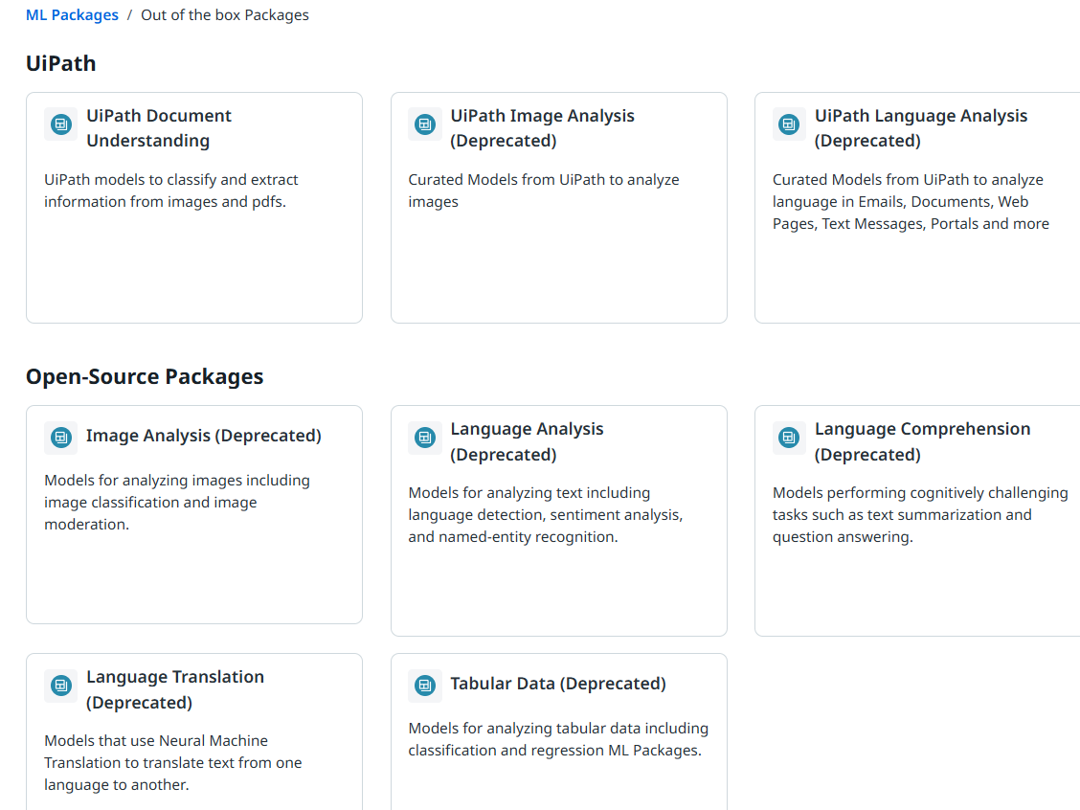Open the ML Packages breadcrumb link
The width and height of the screenshot is (1080, 810).
tap(72, 15)
